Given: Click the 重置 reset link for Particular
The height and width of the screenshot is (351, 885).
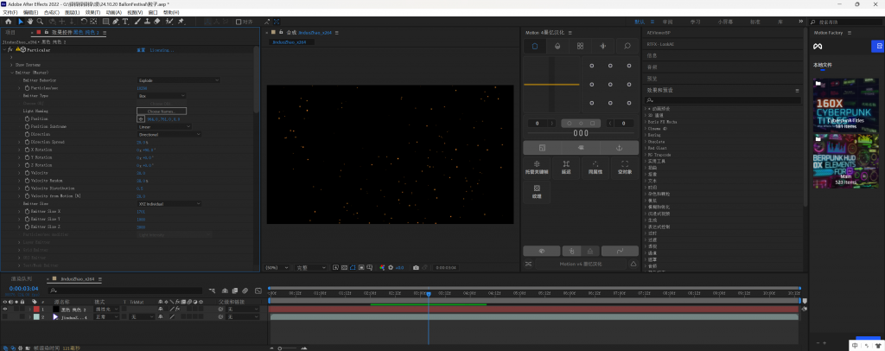Looking at the screenshot, I should point(140,50).
